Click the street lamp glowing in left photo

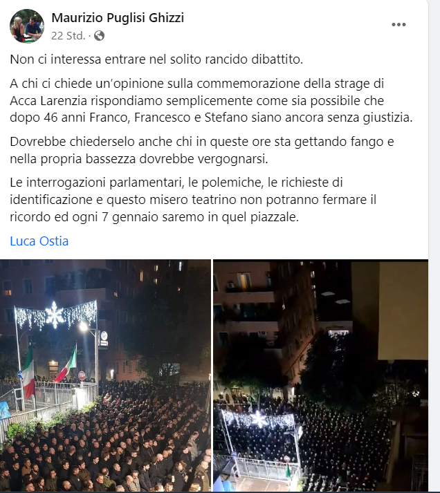83,326
